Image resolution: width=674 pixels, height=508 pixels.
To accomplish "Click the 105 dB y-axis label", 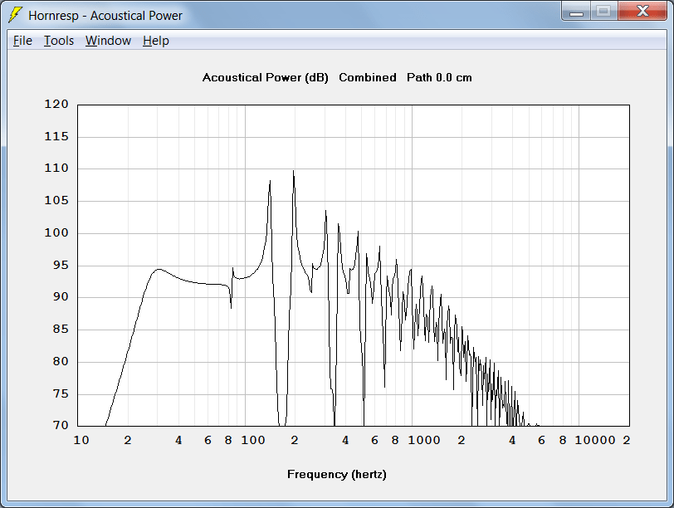I will click(56, 200).
